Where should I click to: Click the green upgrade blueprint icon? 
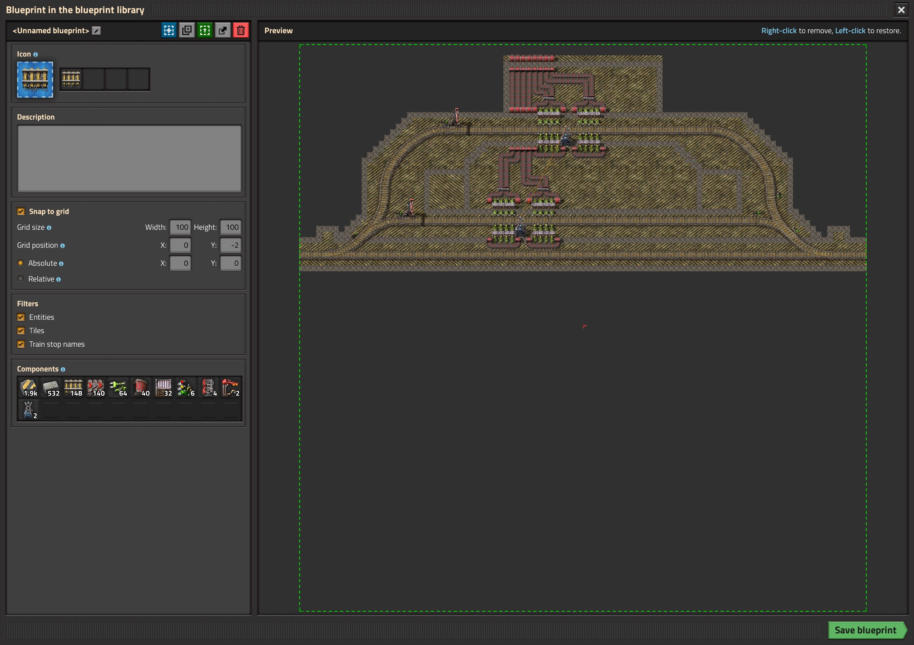pos(205,31)
